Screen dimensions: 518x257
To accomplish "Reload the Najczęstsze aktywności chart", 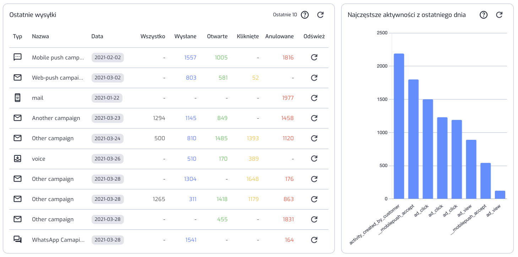I will (499, 15).
